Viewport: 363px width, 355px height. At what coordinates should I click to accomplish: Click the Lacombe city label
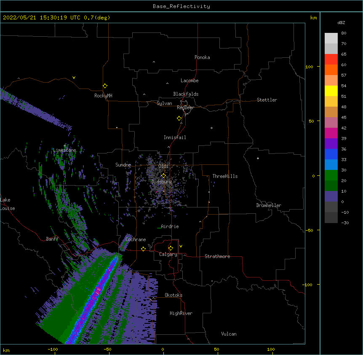190,81
